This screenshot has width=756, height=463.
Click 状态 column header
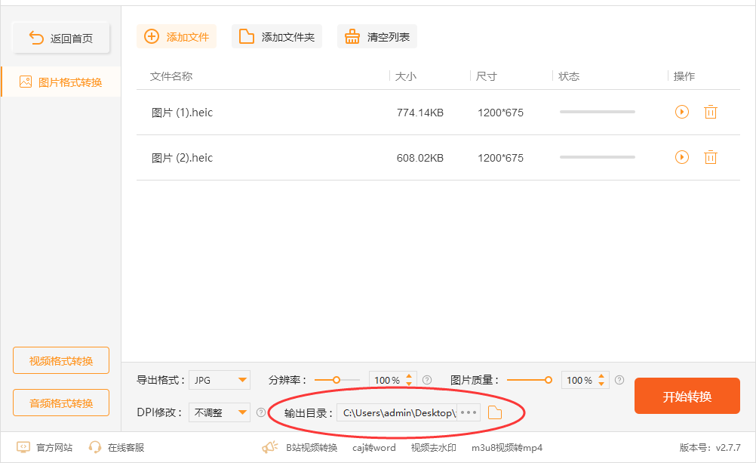(568, 76)
